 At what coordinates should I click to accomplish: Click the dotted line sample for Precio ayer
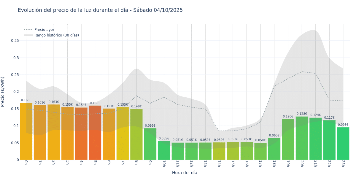28,30
